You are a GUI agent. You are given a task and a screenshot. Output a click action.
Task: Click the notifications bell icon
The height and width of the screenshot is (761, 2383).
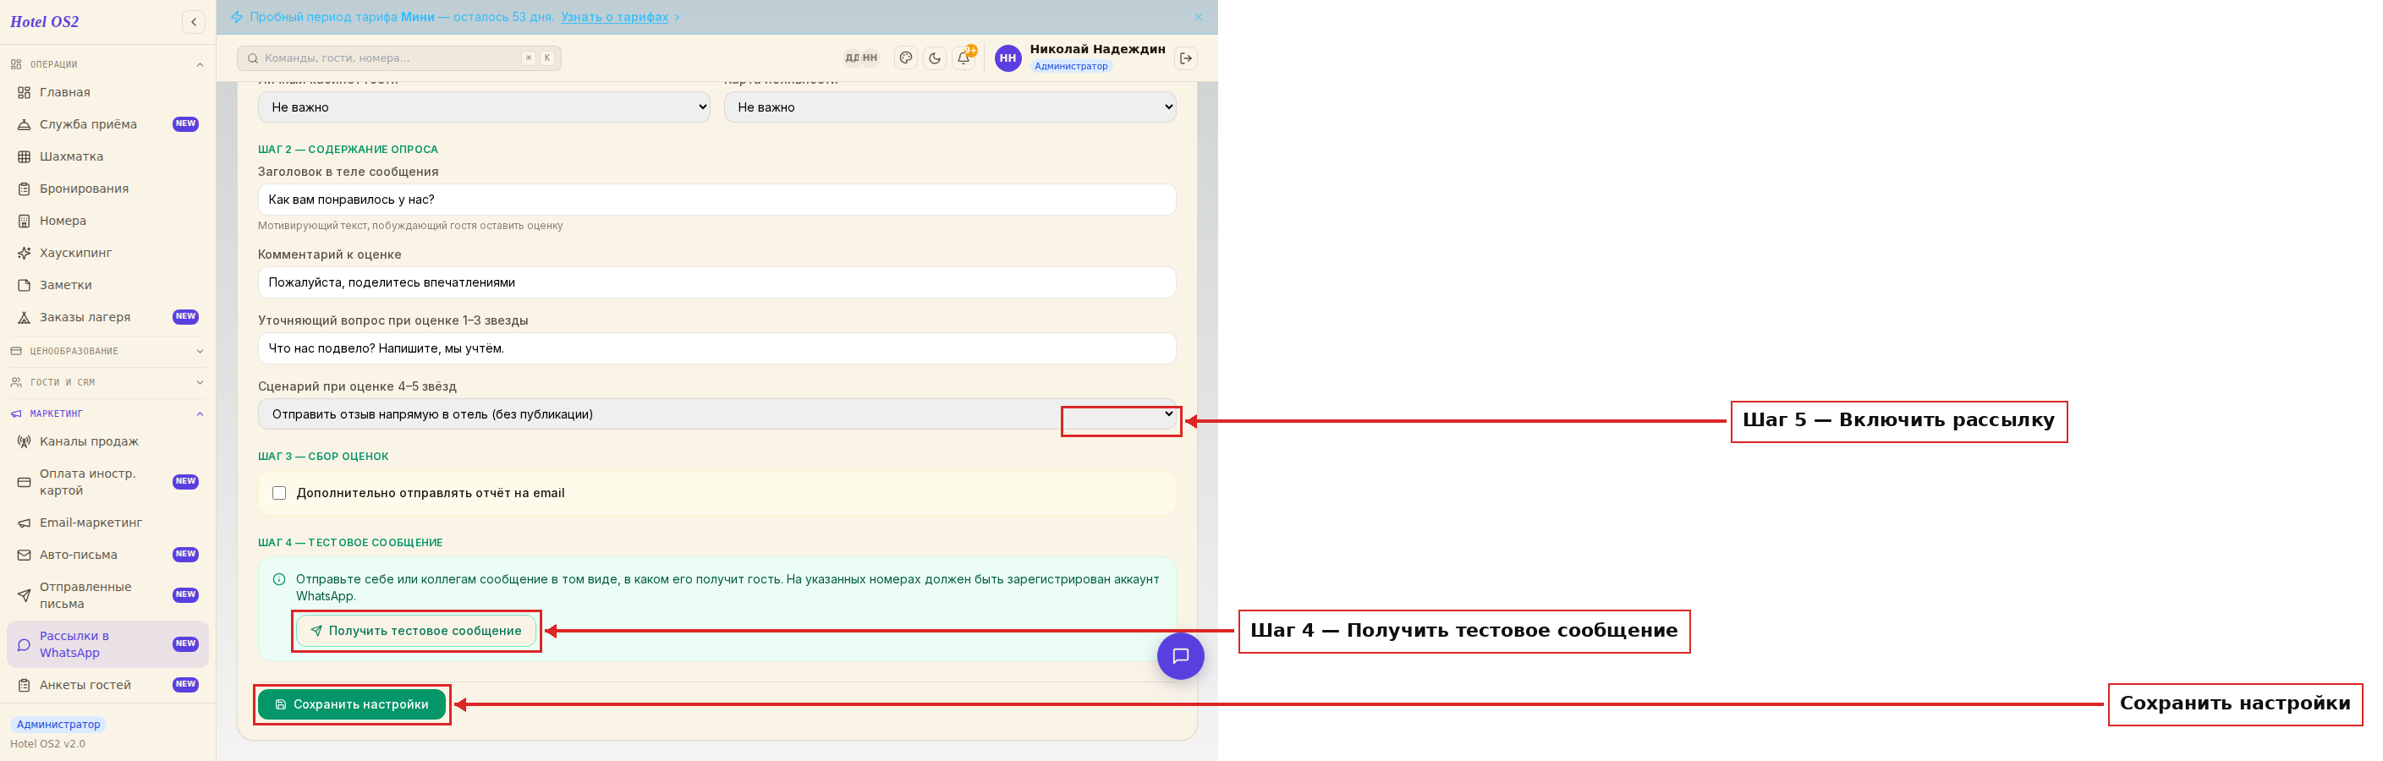pyautogui.click(x=963, y=58)
